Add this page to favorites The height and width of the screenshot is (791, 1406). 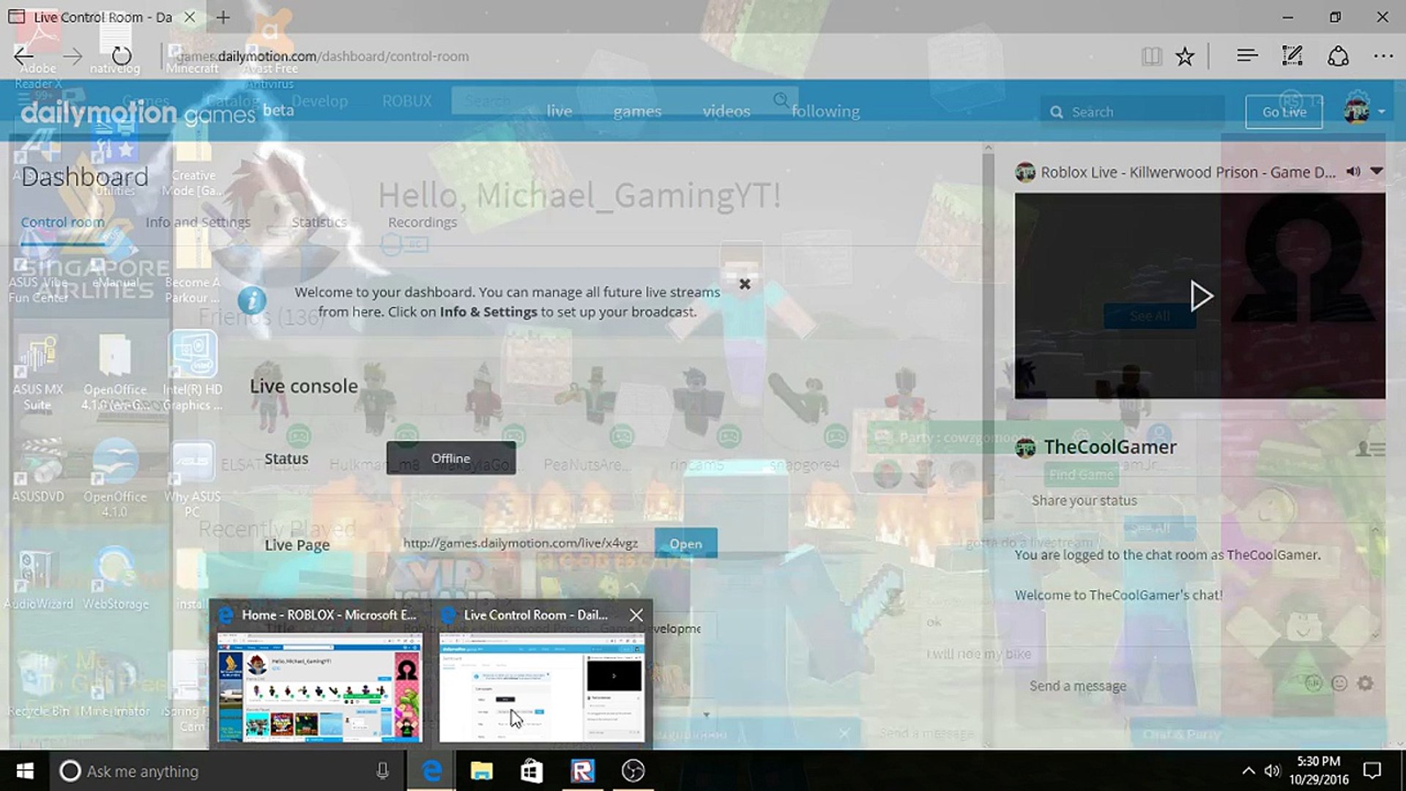coord(1185,56)
